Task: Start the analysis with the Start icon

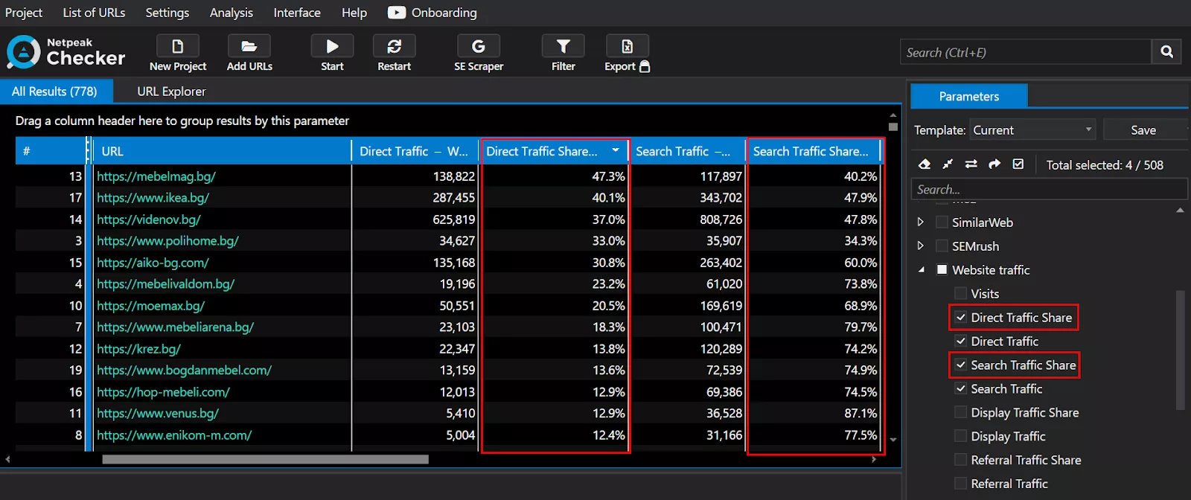Action: [332, 47]
